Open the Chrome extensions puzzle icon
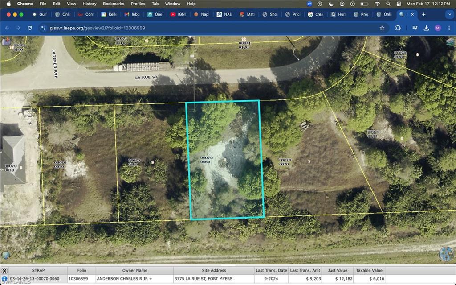 pyautogui.click(x=398, y=28)
